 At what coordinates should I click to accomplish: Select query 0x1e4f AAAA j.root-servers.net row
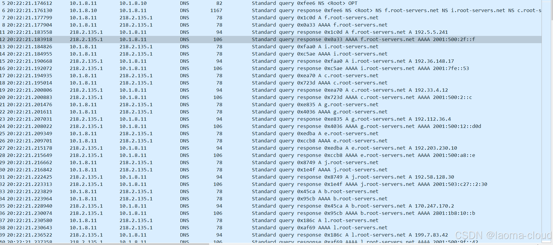tap(271, 170)
